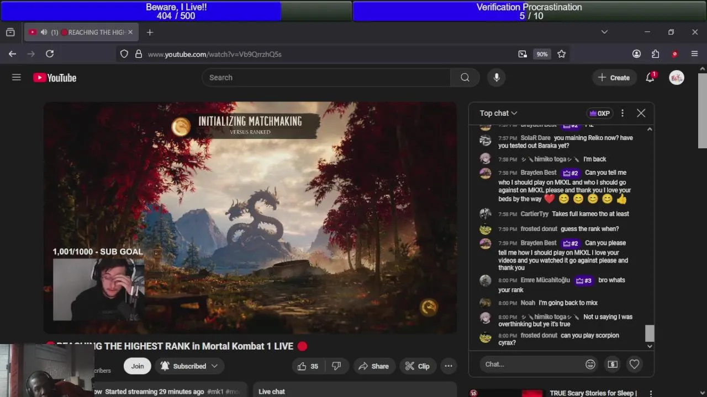Viewport: 707px width, 397px height.
Task: Send a Super Chat with dollar icon
Action: click(x=613, y=364)
